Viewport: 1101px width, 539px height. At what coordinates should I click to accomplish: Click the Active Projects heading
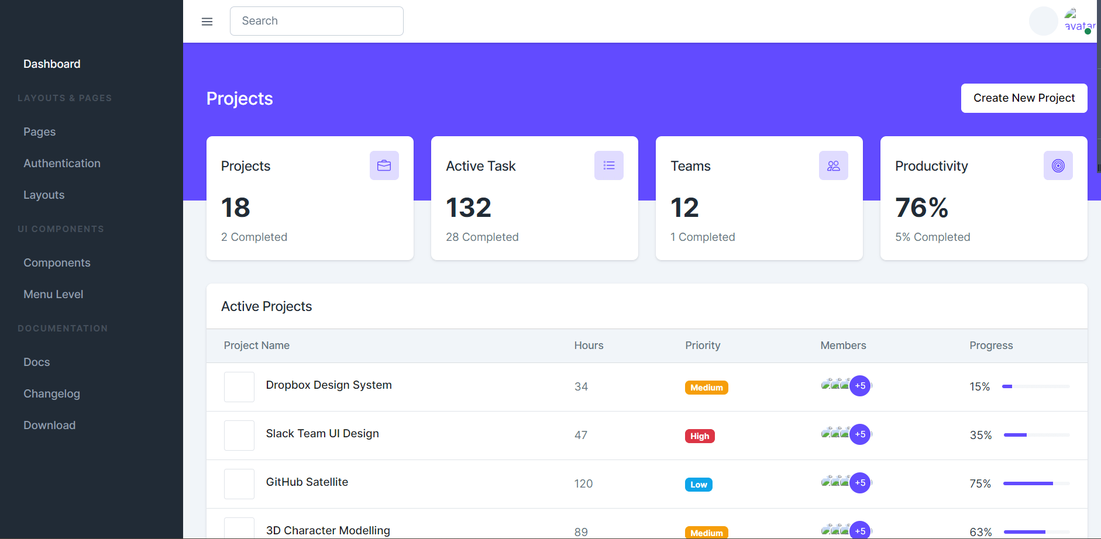pos(267,306)
